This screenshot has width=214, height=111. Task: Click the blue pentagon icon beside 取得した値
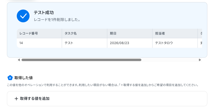[10, 78]
